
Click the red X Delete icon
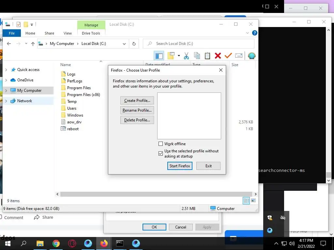218,56
